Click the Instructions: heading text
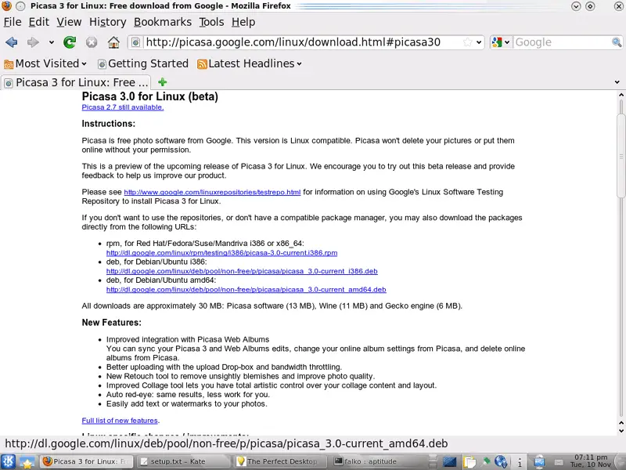Image resolution: width=626 pixels, height=470 pixels. (x=109, y=124)
